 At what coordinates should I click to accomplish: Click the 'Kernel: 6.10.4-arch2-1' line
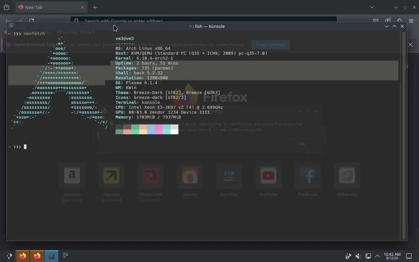(x=144, y=58)
